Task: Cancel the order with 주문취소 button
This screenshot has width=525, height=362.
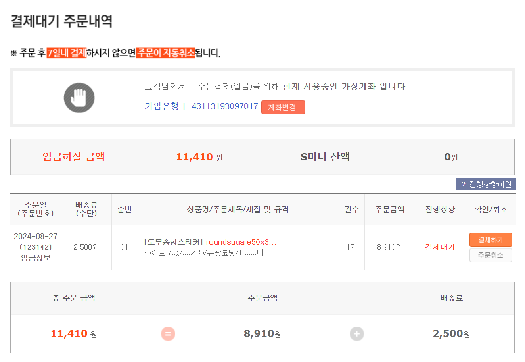Action: (x=491, y=255)
